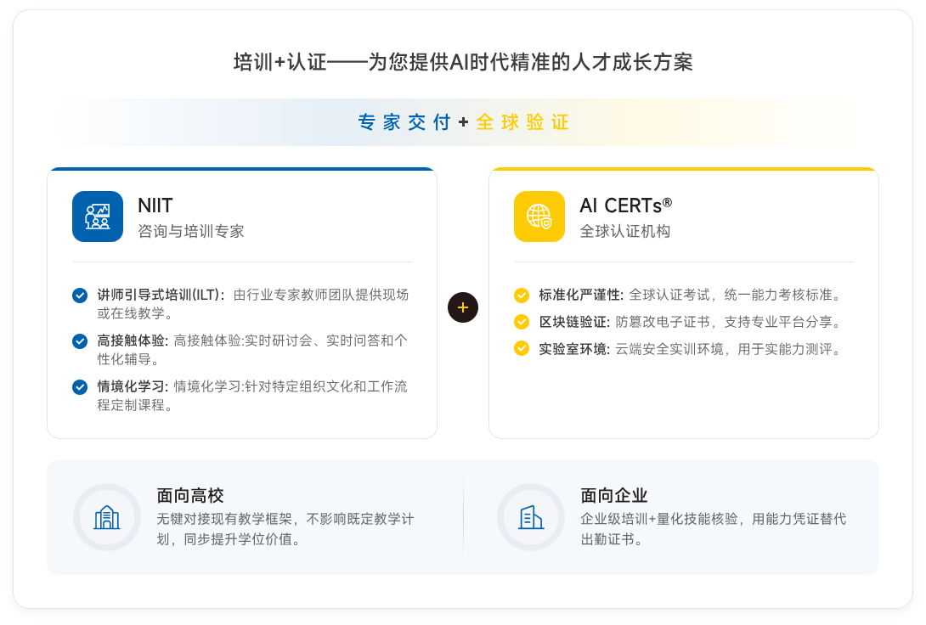
Task: Click the text 全球认证考试，统一能力考核标准
Action: point(735,295)
